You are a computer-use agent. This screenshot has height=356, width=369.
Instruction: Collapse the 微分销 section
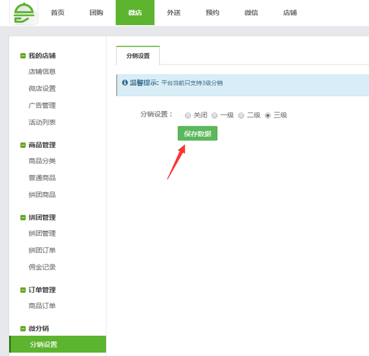click(23, 328)
